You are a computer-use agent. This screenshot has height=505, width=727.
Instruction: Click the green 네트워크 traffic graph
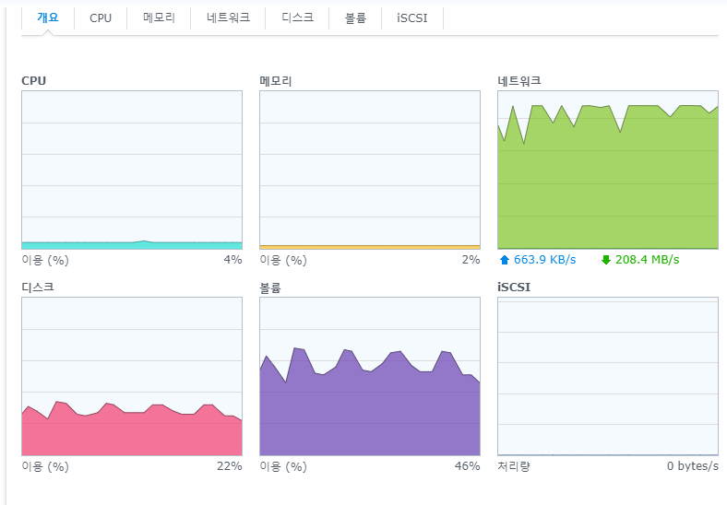(607, 170)
